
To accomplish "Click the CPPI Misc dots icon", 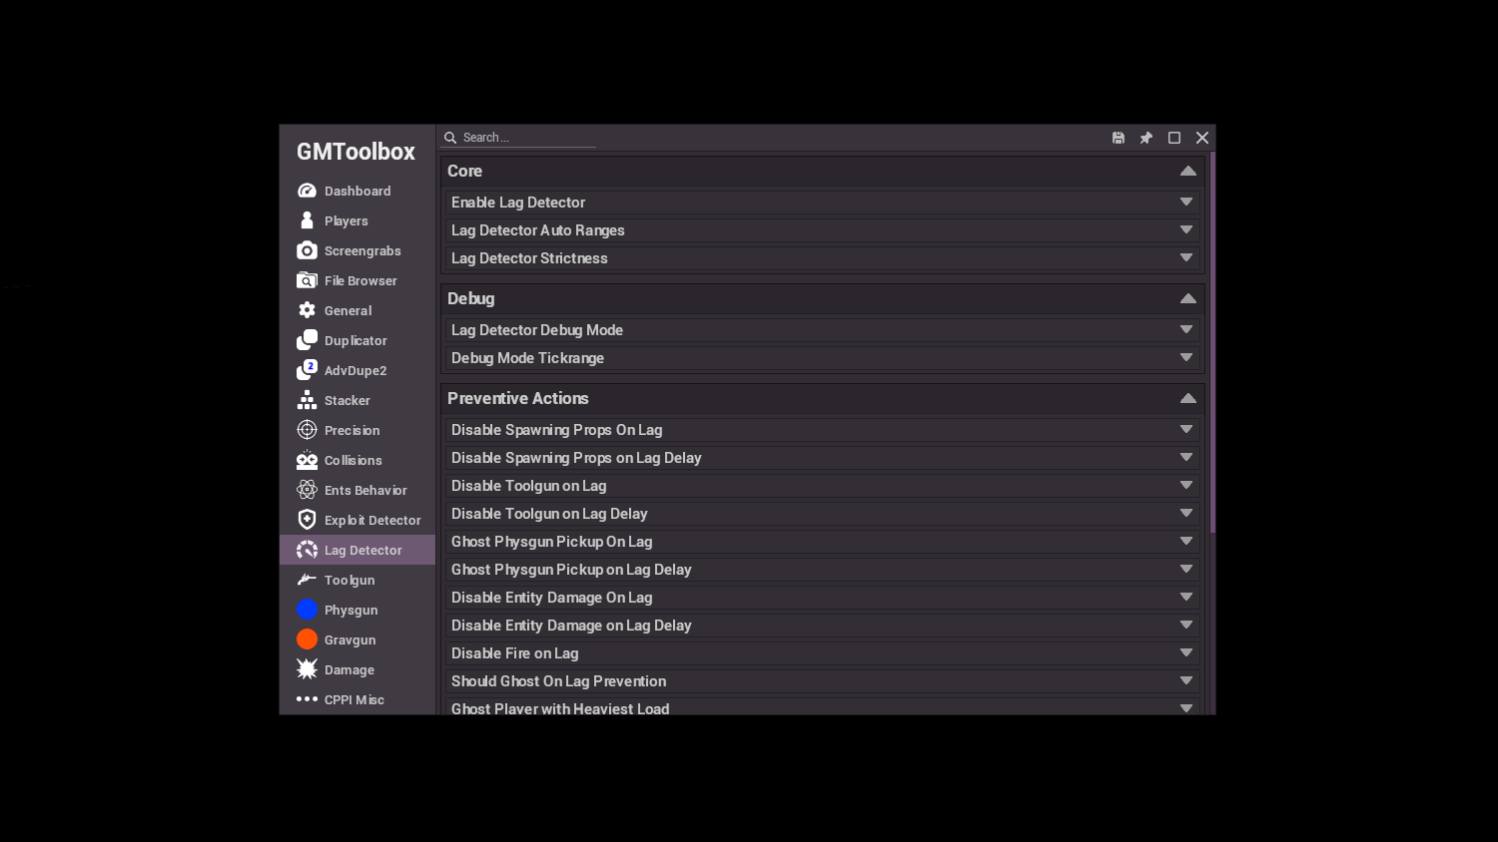I will click(307, 699).
